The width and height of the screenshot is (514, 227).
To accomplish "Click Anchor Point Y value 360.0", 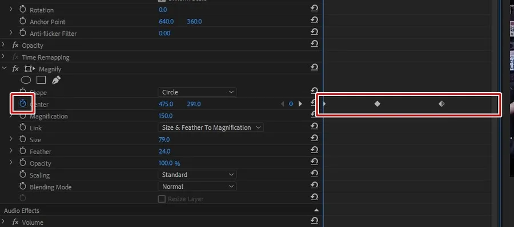I will coord(194,22).
